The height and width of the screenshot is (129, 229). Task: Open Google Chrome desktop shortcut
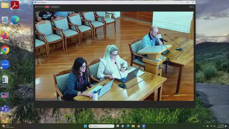pyautogui.click(x=5, y=51)
